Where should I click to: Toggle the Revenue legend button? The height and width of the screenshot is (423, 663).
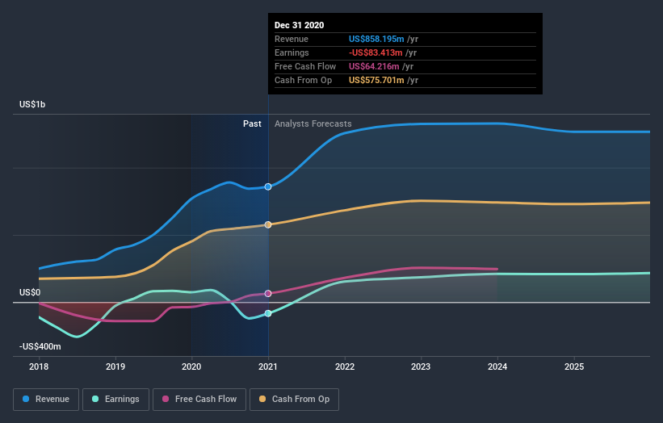click(46, 400)
